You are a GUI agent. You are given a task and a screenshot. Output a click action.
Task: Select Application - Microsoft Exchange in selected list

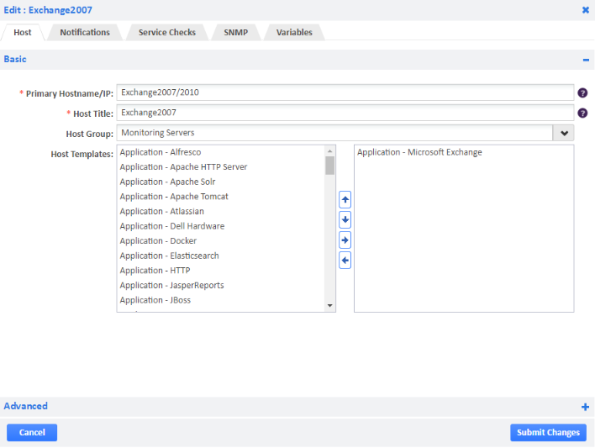419,152
